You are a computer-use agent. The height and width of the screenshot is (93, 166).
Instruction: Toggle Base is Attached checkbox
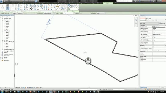coord(153,32)
